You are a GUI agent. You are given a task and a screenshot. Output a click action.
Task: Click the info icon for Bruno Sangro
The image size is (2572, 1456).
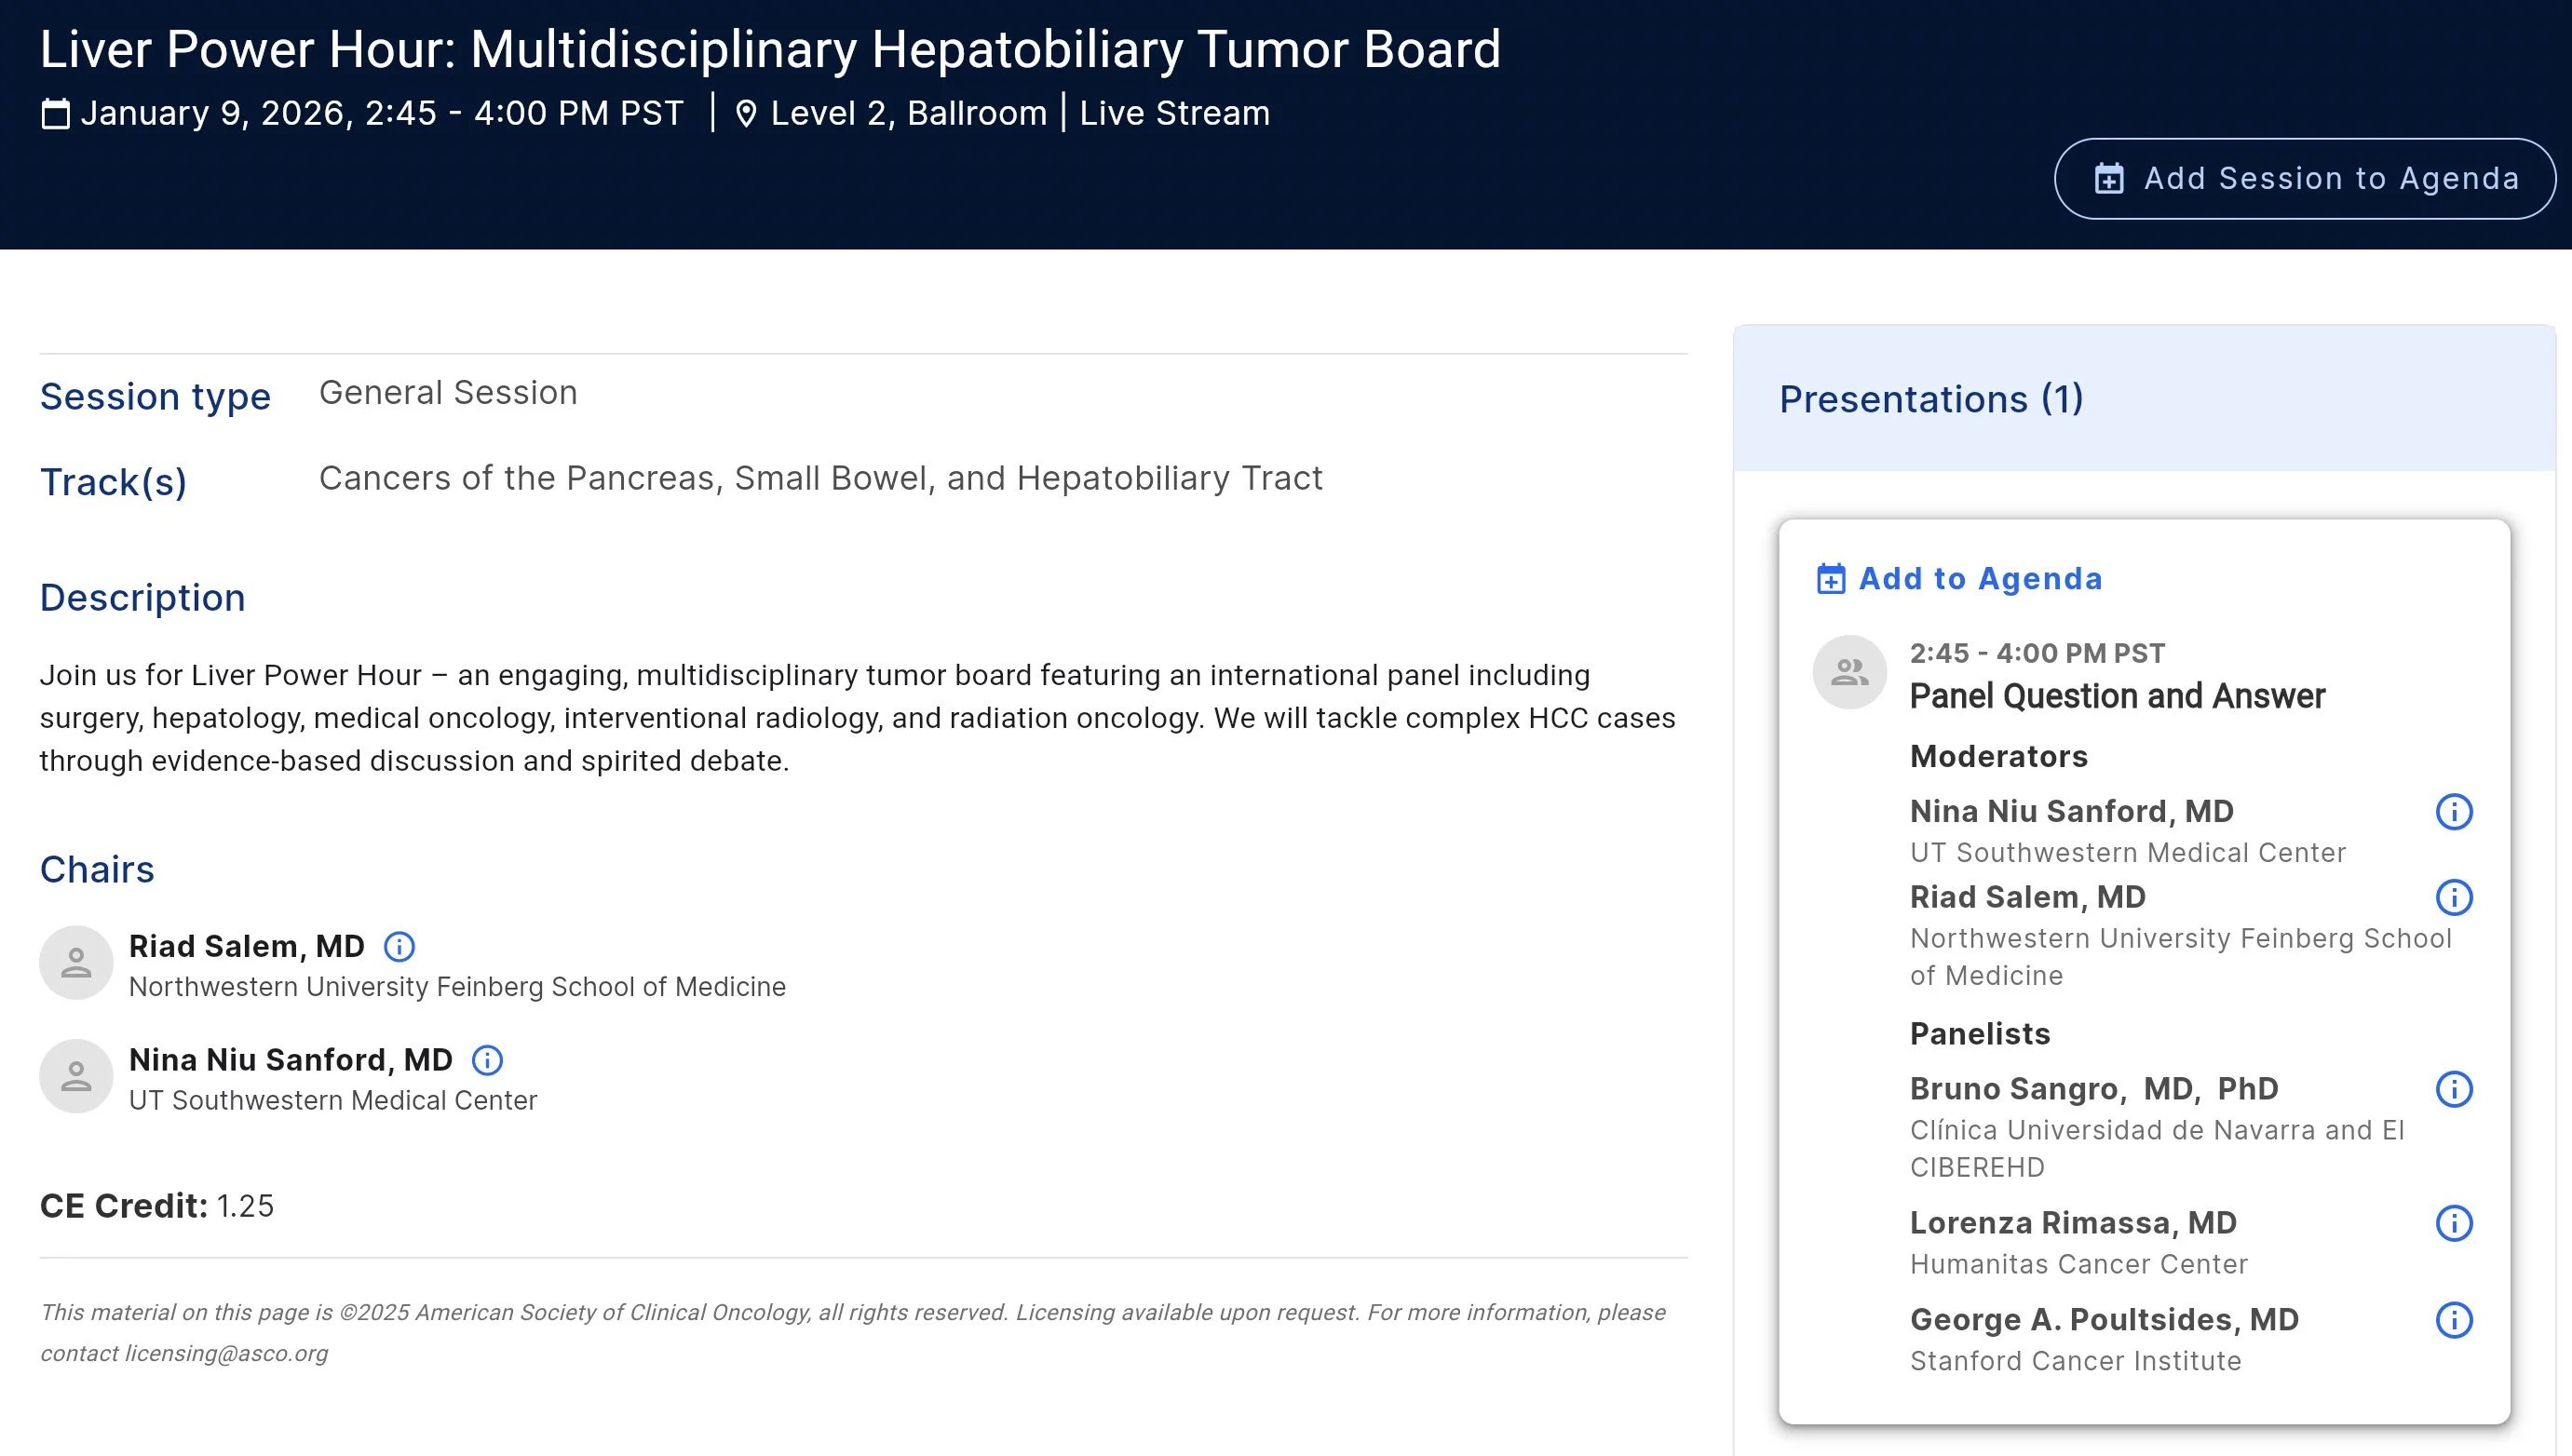coord(2454,1090)
